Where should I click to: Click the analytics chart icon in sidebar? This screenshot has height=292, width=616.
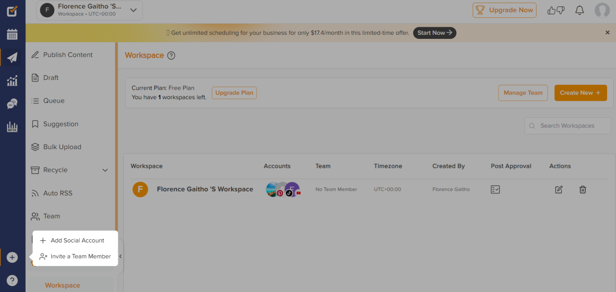(12, 81)
